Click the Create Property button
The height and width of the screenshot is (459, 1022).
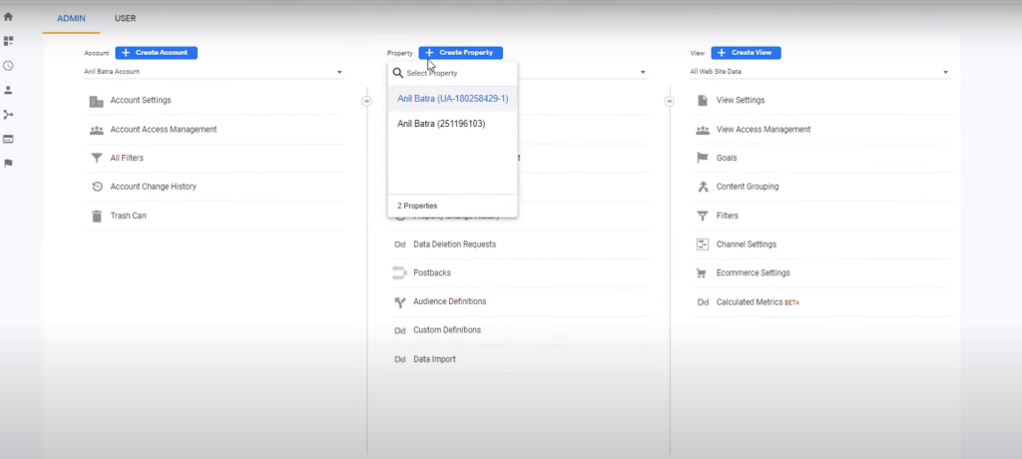[461, 53]
